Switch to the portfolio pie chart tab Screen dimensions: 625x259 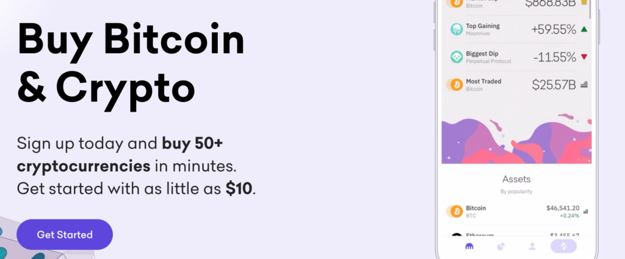tap(500, 247)
